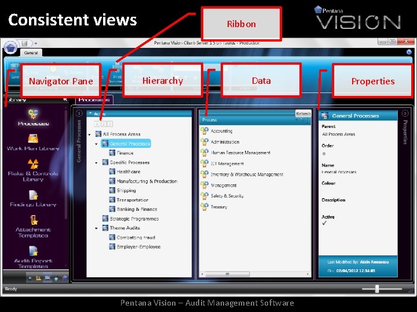This screenshot has width=417, height=312.
Task: Click the Banking & Finance node icon
Action: tap(112, 209)
